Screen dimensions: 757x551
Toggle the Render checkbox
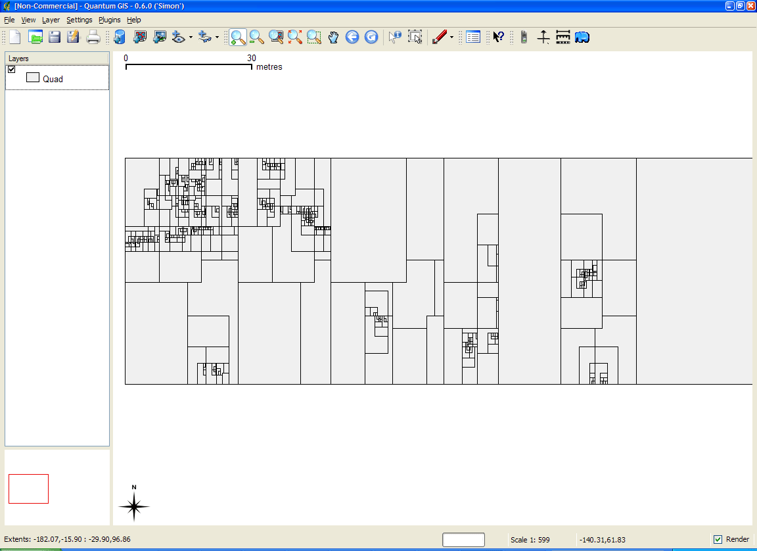click(x=718, y=539)
